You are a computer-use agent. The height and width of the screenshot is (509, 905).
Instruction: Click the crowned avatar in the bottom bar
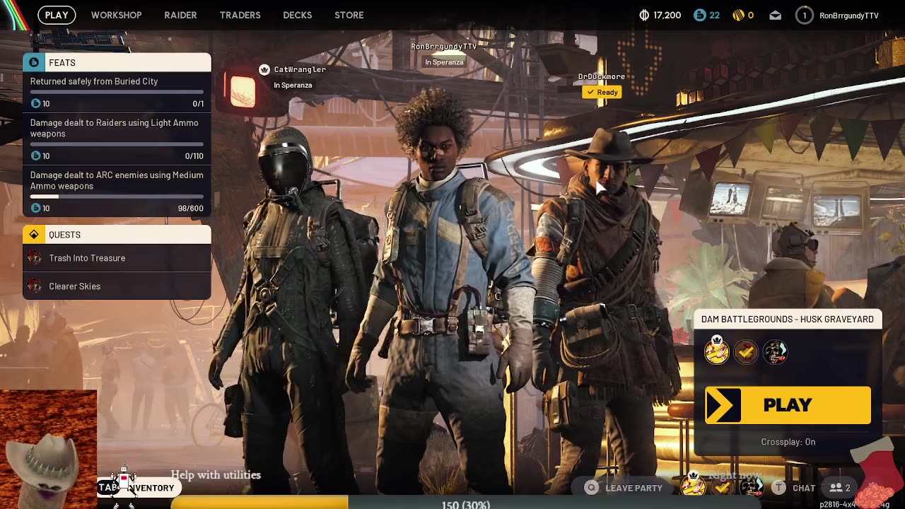[693, 486]
